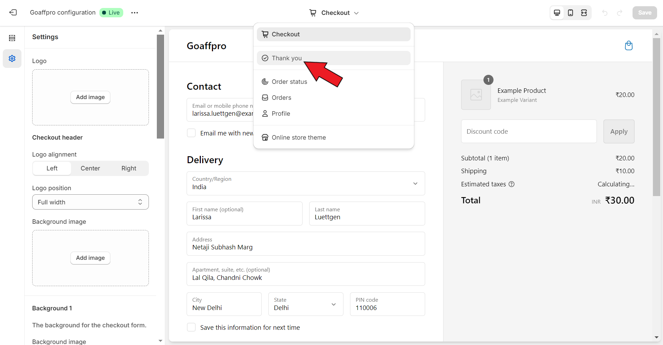This screenshot has width=663, height=345.
Task: Open the State dropdown showing Delhi
Action: (x=305, y=304)
